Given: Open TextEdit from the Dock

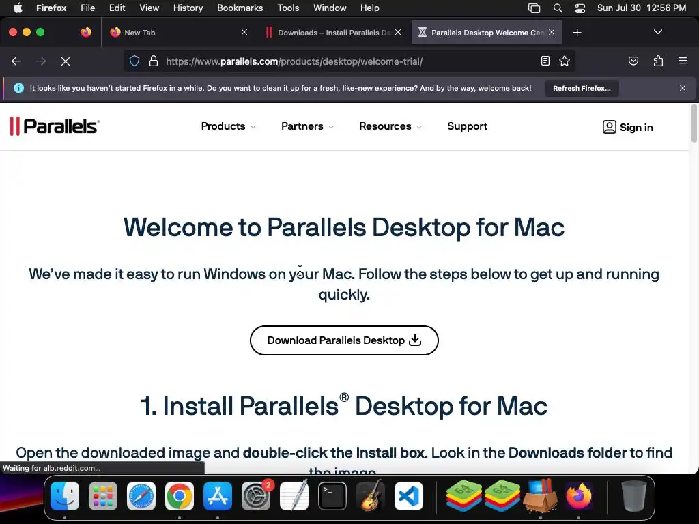Looking at the screenshot, I should [294, 496].
